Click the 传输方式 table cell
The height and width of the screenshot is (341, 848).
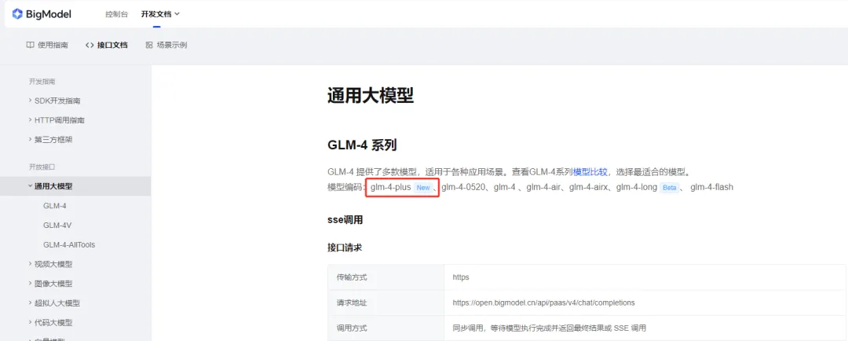coord(386,277)
